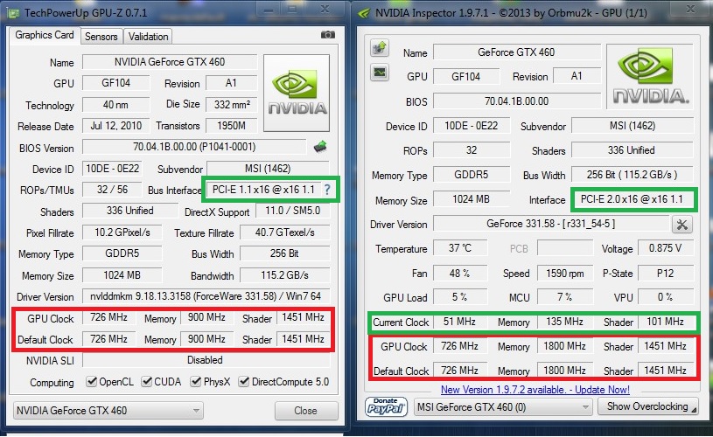
Task: Click the New Version 1.9.7.2 update link
Action: [535, 389]
